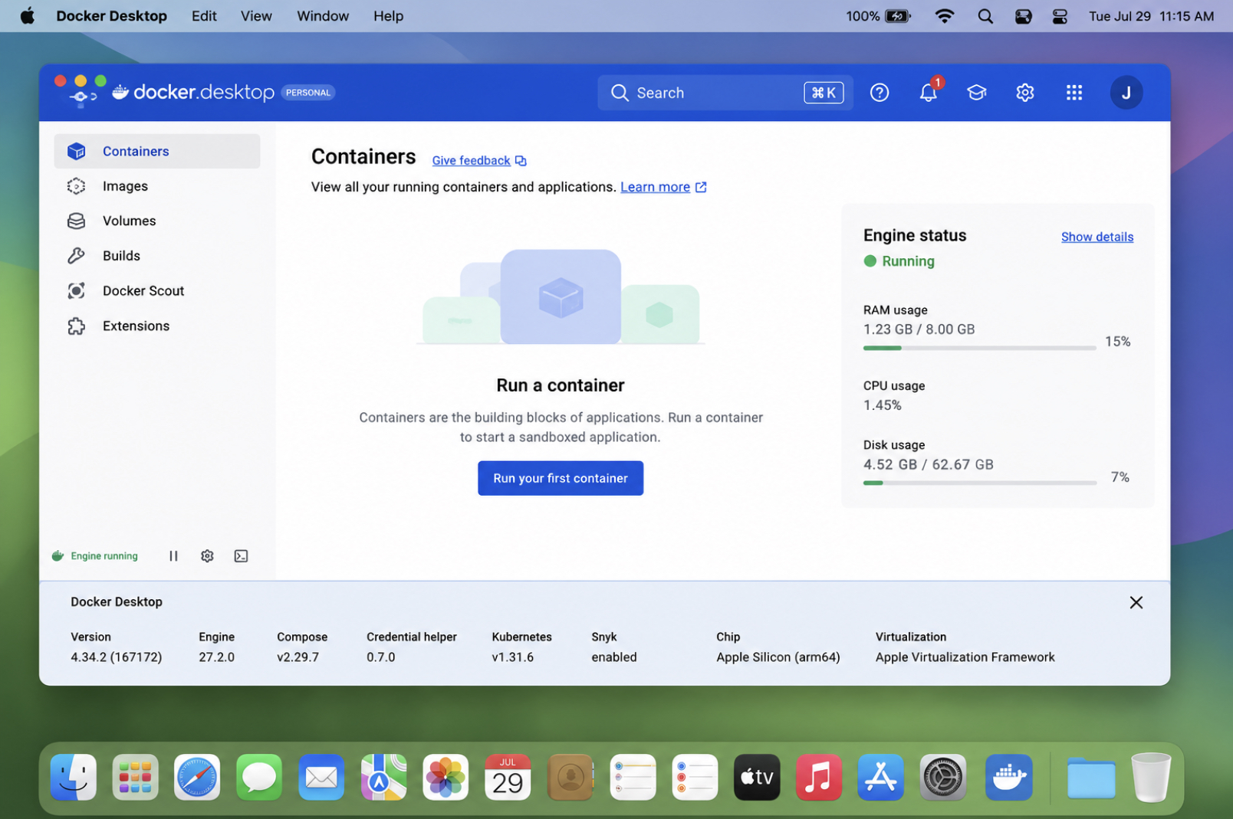Open the apps grid icon in header
This screenshot has width=1233, height=819.
[x=1074, y=93]
